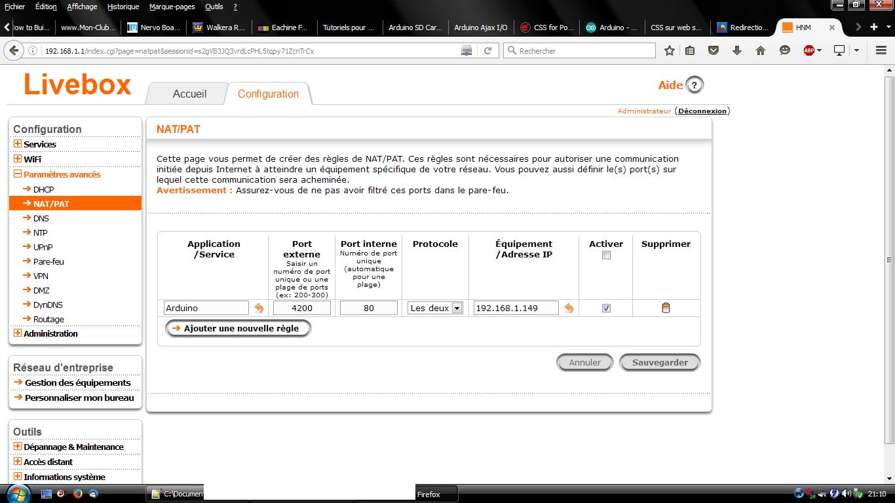Click Ajouter une nouvelle règle button

click(238, 328)
